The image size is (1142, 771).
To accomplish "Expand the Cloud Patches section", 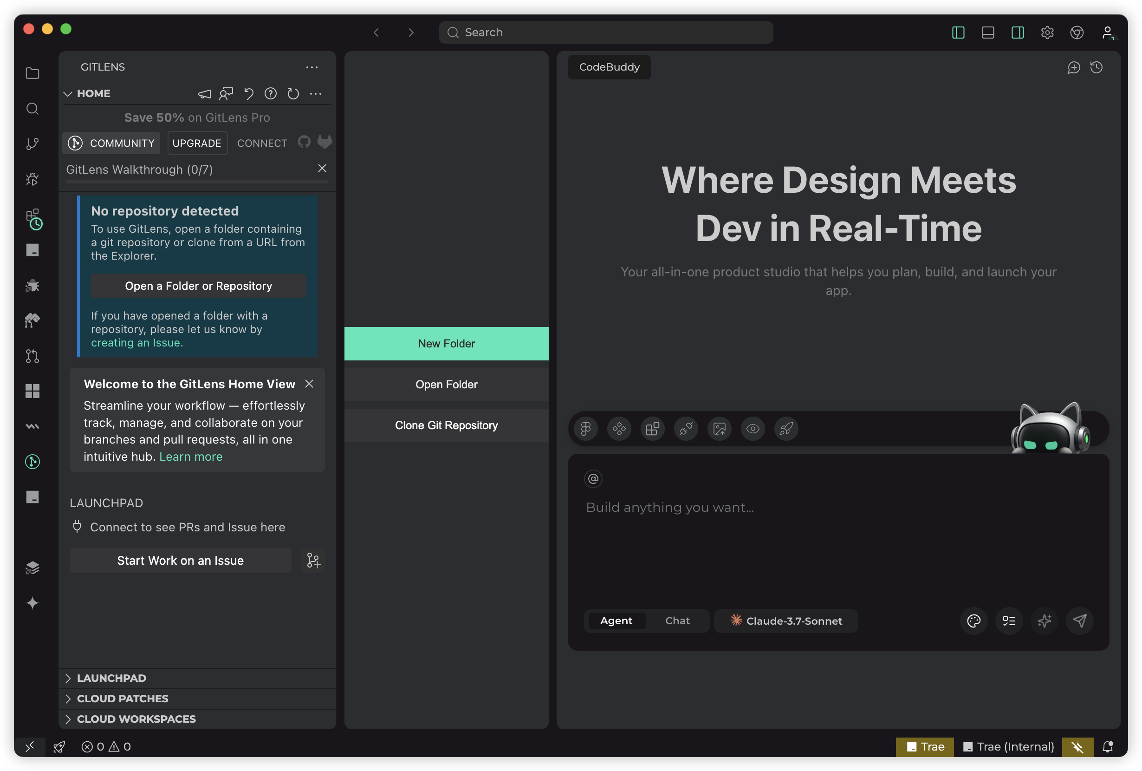I will (x=123, y=698).
